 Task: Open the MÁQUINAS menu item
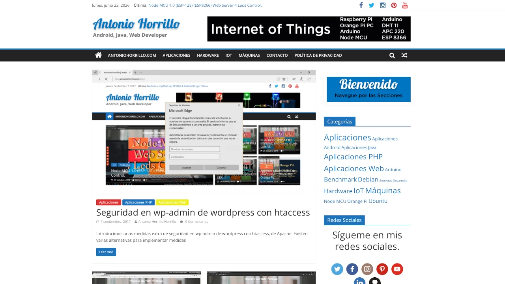249,55
